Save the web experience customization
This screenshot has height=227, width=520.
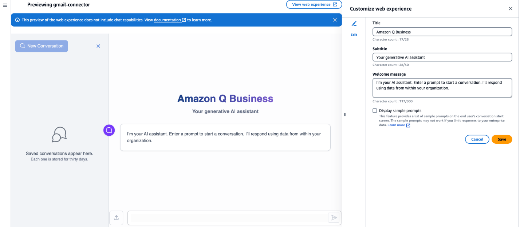coord(502,139)
